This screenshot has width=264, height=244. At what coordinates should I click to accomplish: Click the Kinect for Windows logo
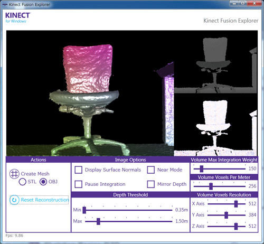coord(18,17)
